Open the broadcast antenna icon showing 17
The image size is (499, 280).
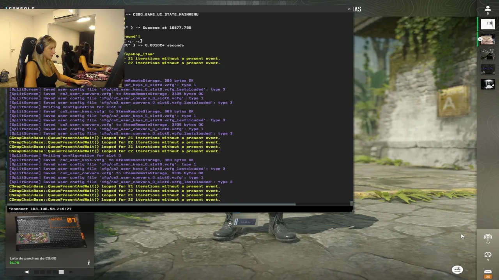[x=488, y=239]
